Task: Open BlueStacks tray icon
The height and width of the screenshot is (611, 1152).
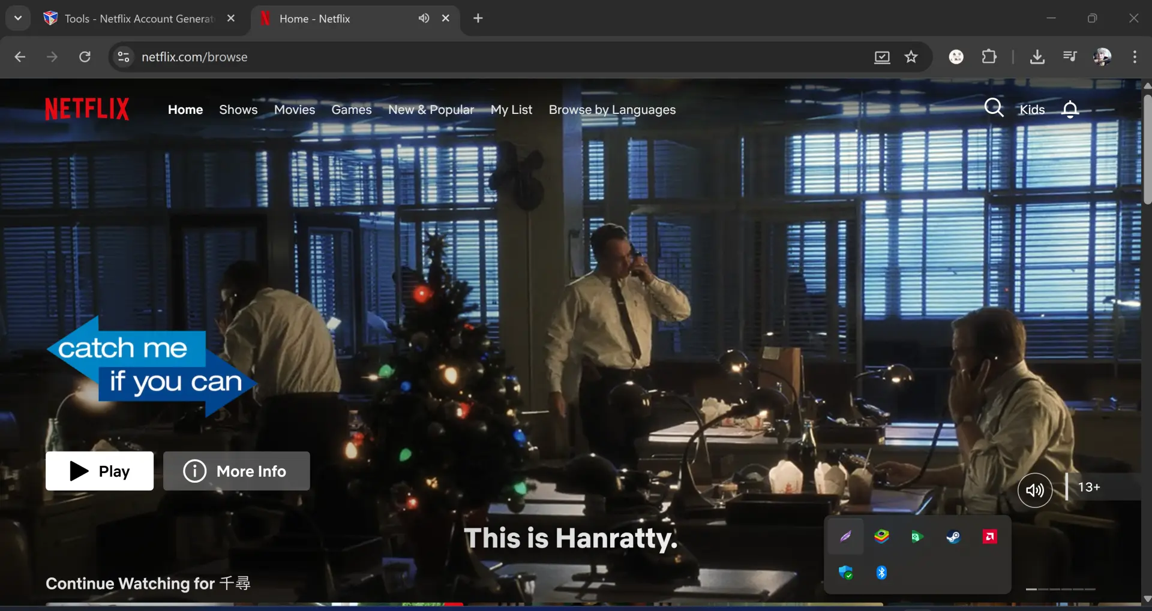Action: (881, 536)
